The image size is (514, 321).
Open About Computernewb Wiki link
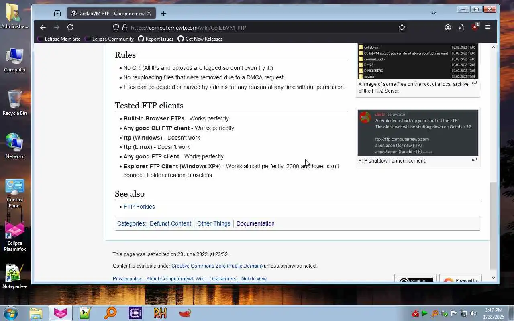pyautogui.click(x=175, y=279)
